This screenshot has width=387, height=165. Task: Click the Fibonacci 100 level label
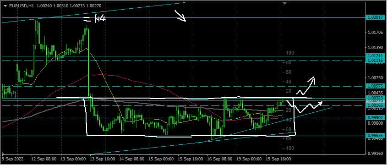point(290,53)
